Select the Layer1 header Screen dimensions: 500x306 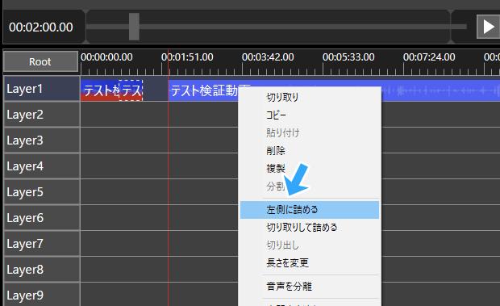point(41,88)
